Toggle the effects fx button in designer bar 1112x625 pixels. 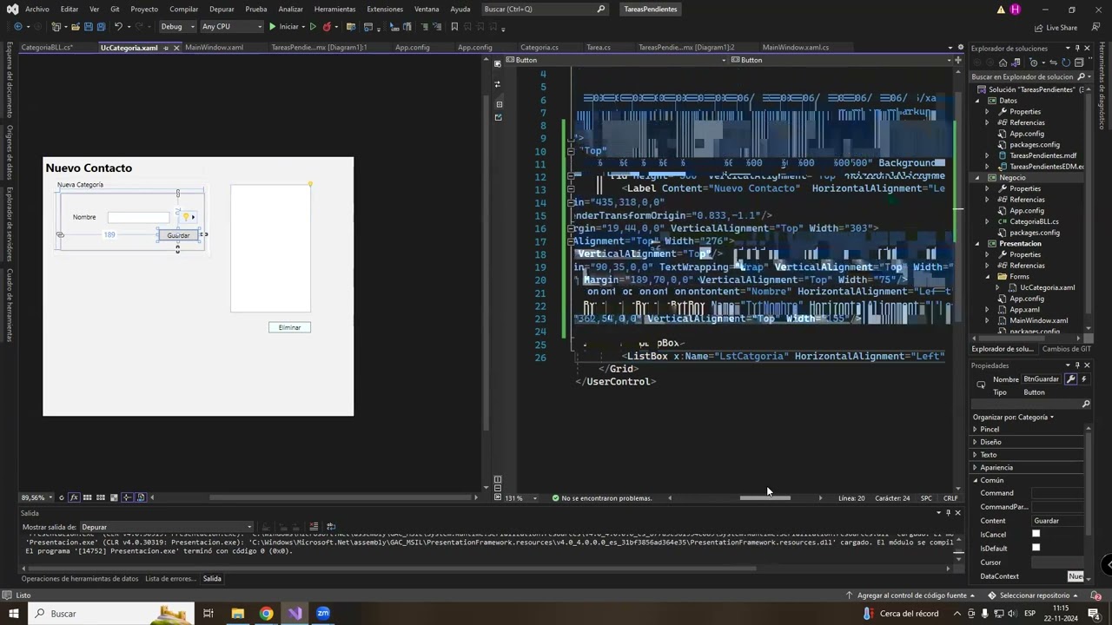74,497
